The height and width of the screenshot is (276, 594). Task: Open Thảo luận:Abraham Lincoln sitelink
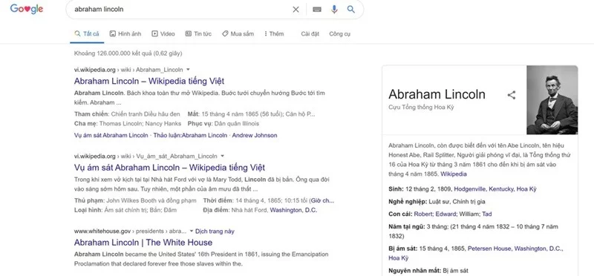tap(190, 135)
